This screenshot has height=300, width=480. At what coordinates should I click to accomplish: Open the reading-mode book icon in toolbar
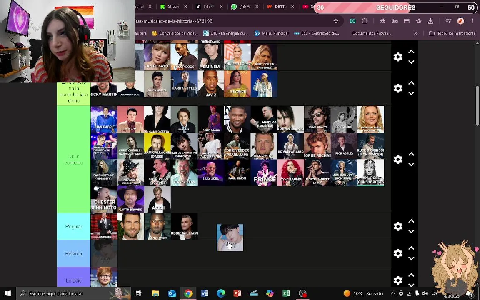tap(352, 21)
